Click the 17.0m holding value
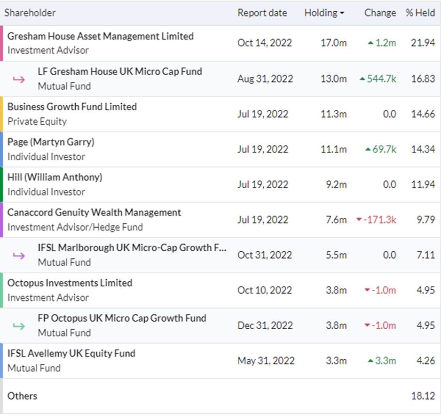 point(333,43)
